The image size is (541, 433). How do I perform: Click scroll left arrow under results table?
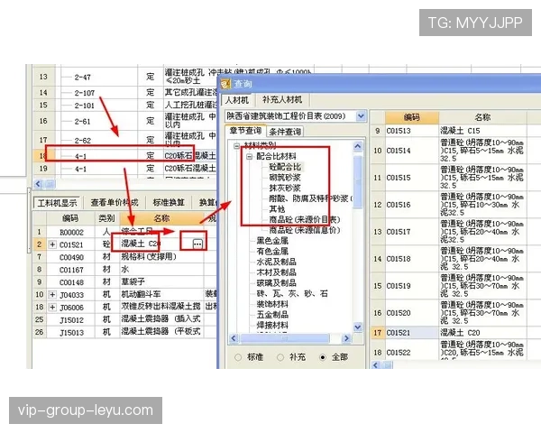tap(376, 364)
